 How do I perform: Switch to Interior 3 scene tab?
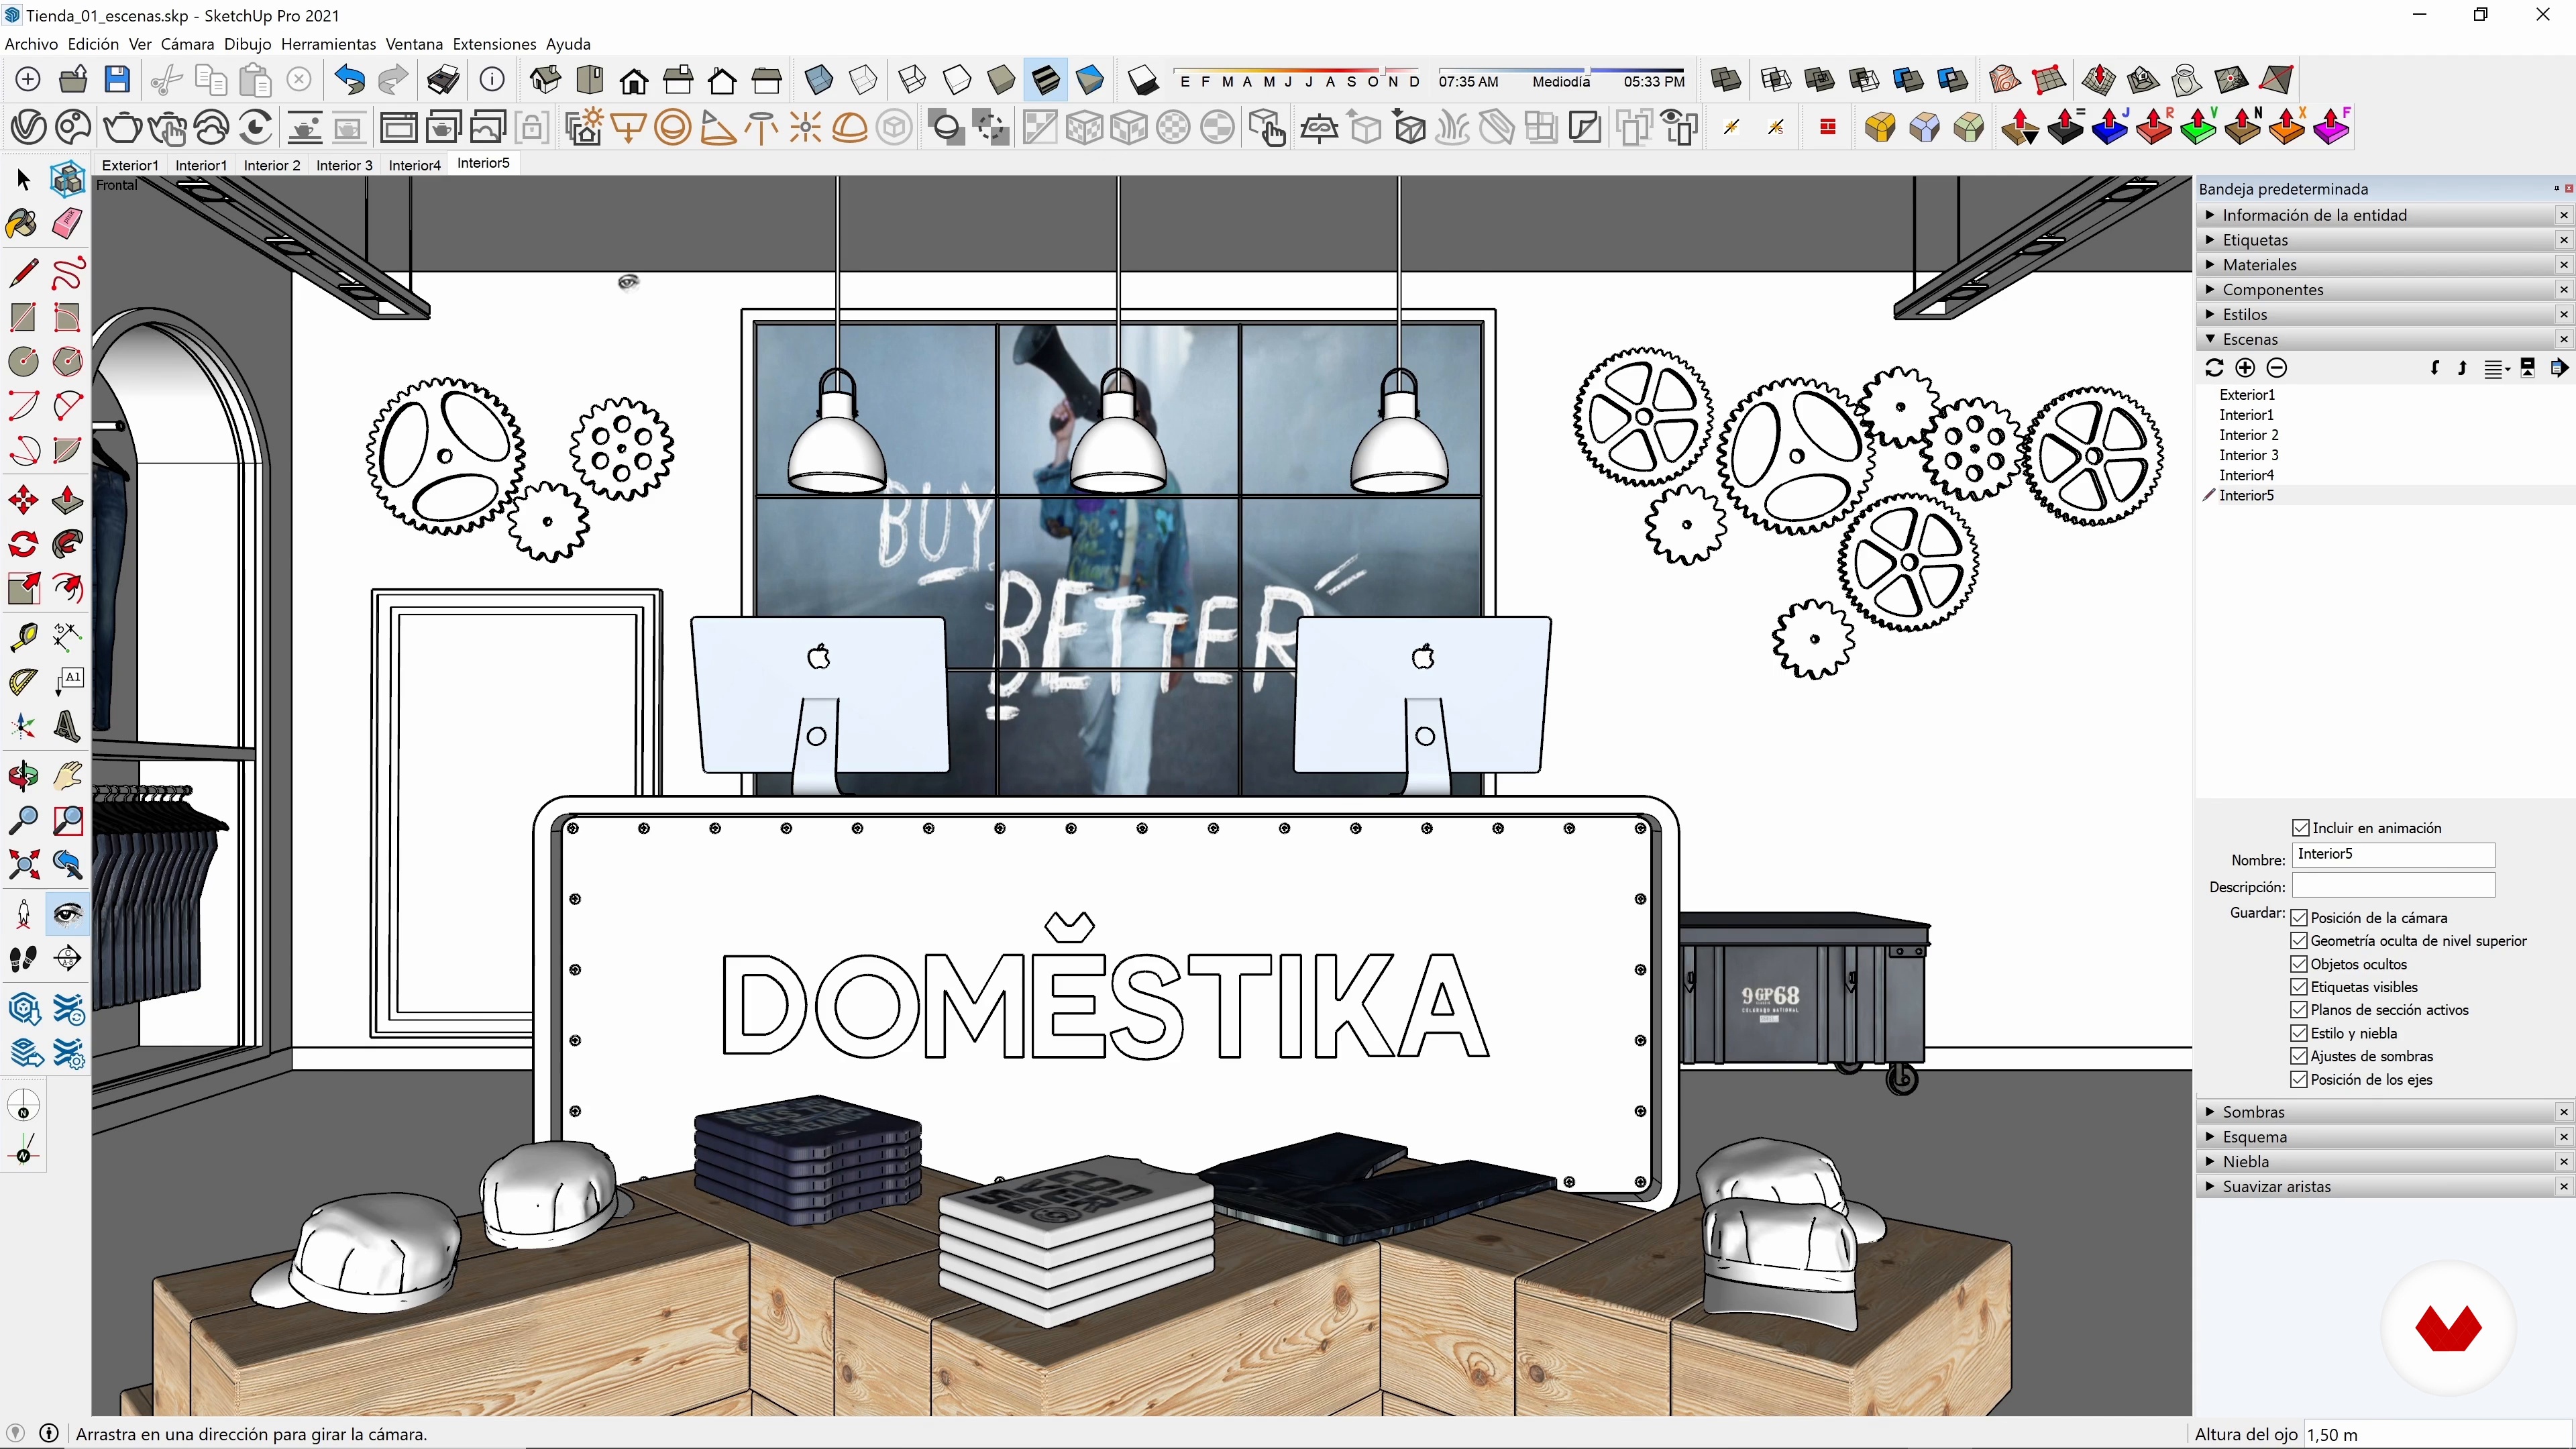(344, 165)
